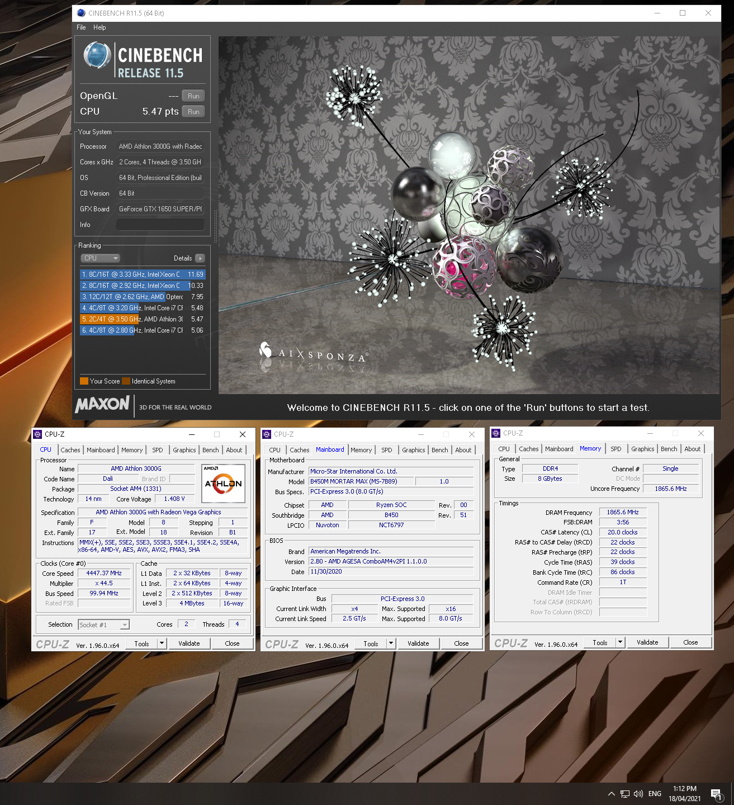Image resolution: width=734 pixels, height=805 pixels.
Task: Switch to Caches tab in middle CPU-Z
Action: click(300, 450)
